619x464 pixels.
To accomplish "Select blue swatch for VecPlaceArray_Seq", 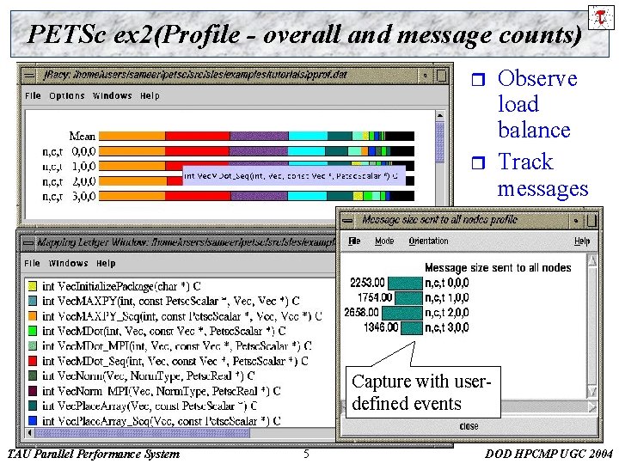I will 33,420.
